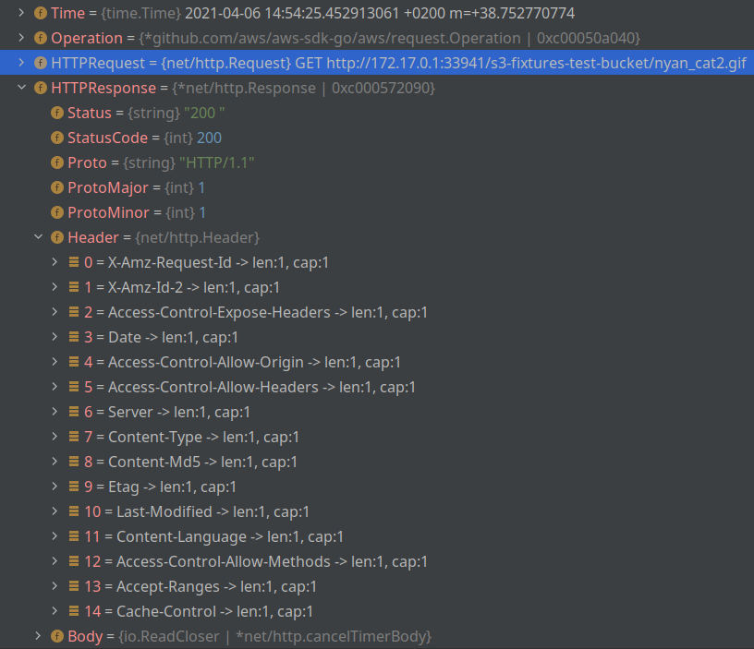
Task: Click the list icon of entry 11
Action: click(x=74, y=536)
